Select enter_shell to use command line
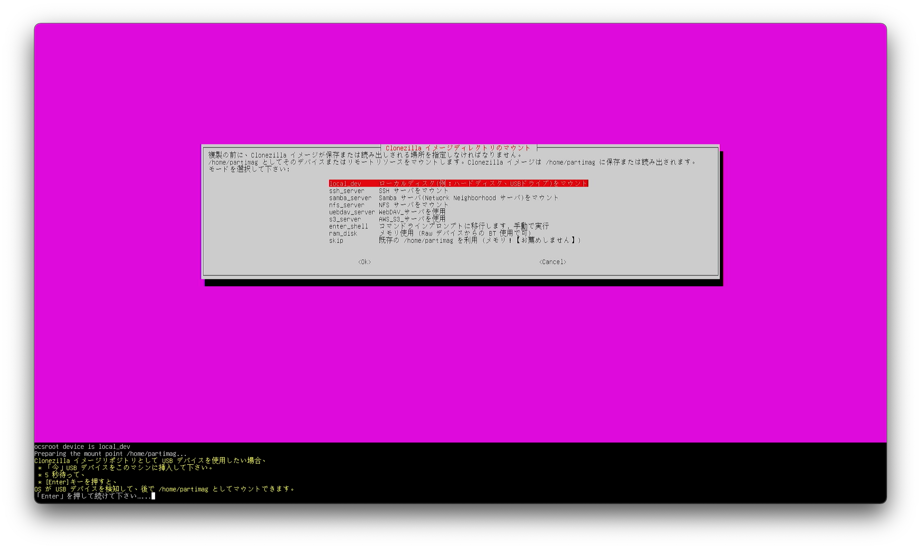This screenshot has width=921, height=549. coord(348,226)
